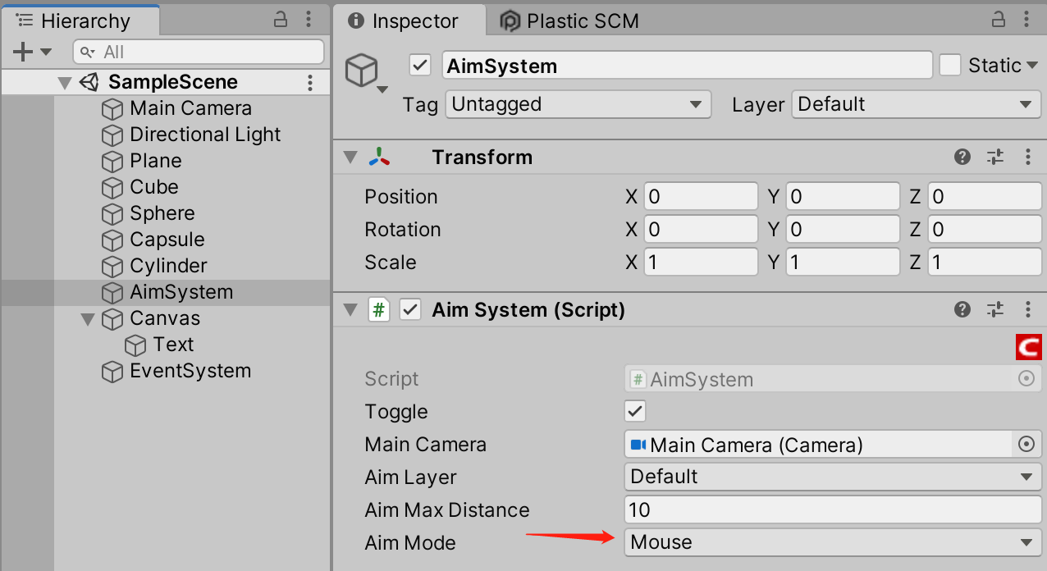Image resolution: width=1047 pixels, height=571 pixels.
Task: Open the Aim Layer Default dropdown
Action: coord(833,477)
